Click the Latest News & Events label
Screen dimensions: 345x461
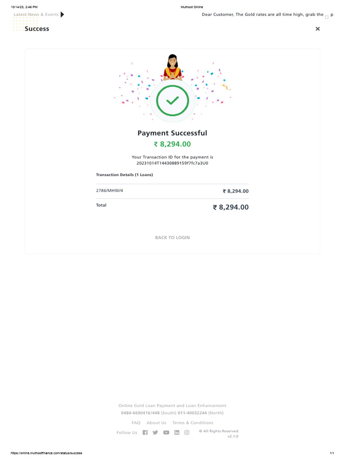pyautogui.click(x=36, y=14)
